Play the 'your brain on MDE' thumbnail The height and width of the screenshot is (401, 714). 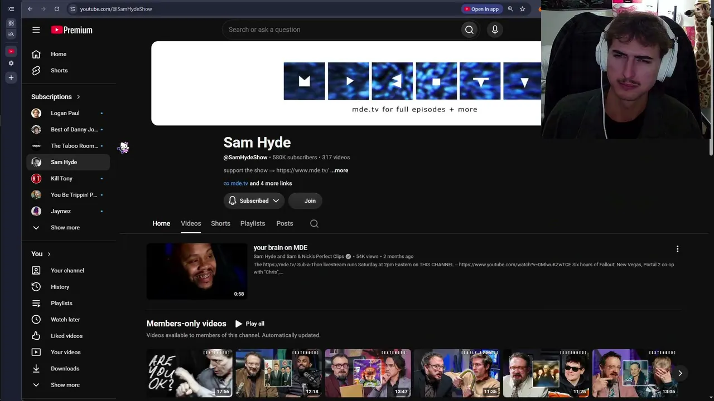tap(197, 271)
